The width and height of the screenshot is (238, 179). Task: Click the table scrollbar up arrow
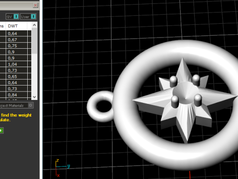point(34,25)
